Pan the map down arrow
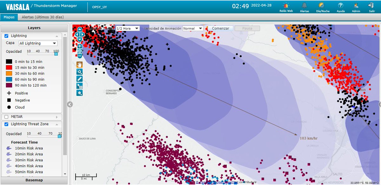 [x=80, y=39]
